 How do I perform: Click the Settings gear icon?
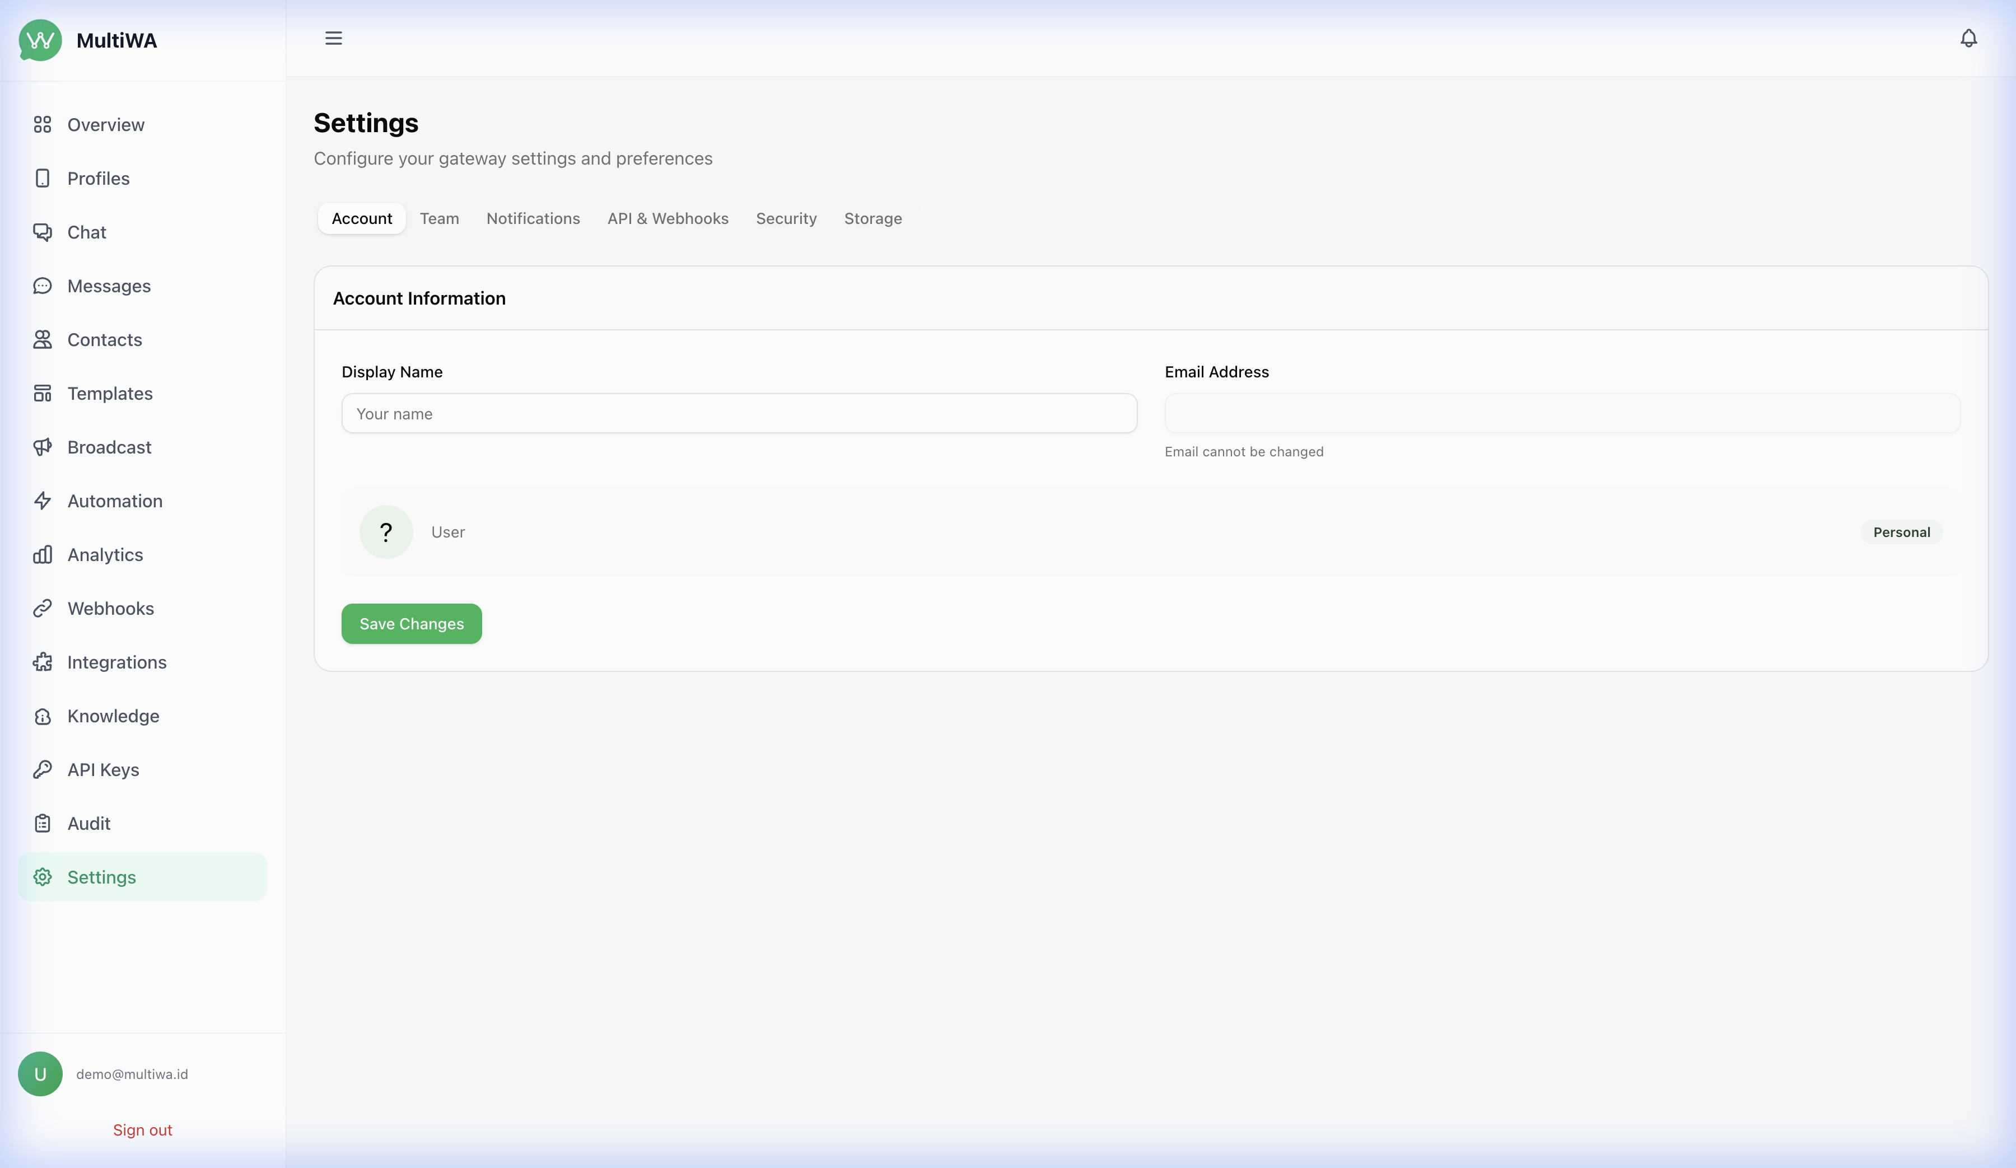point(43,877)
